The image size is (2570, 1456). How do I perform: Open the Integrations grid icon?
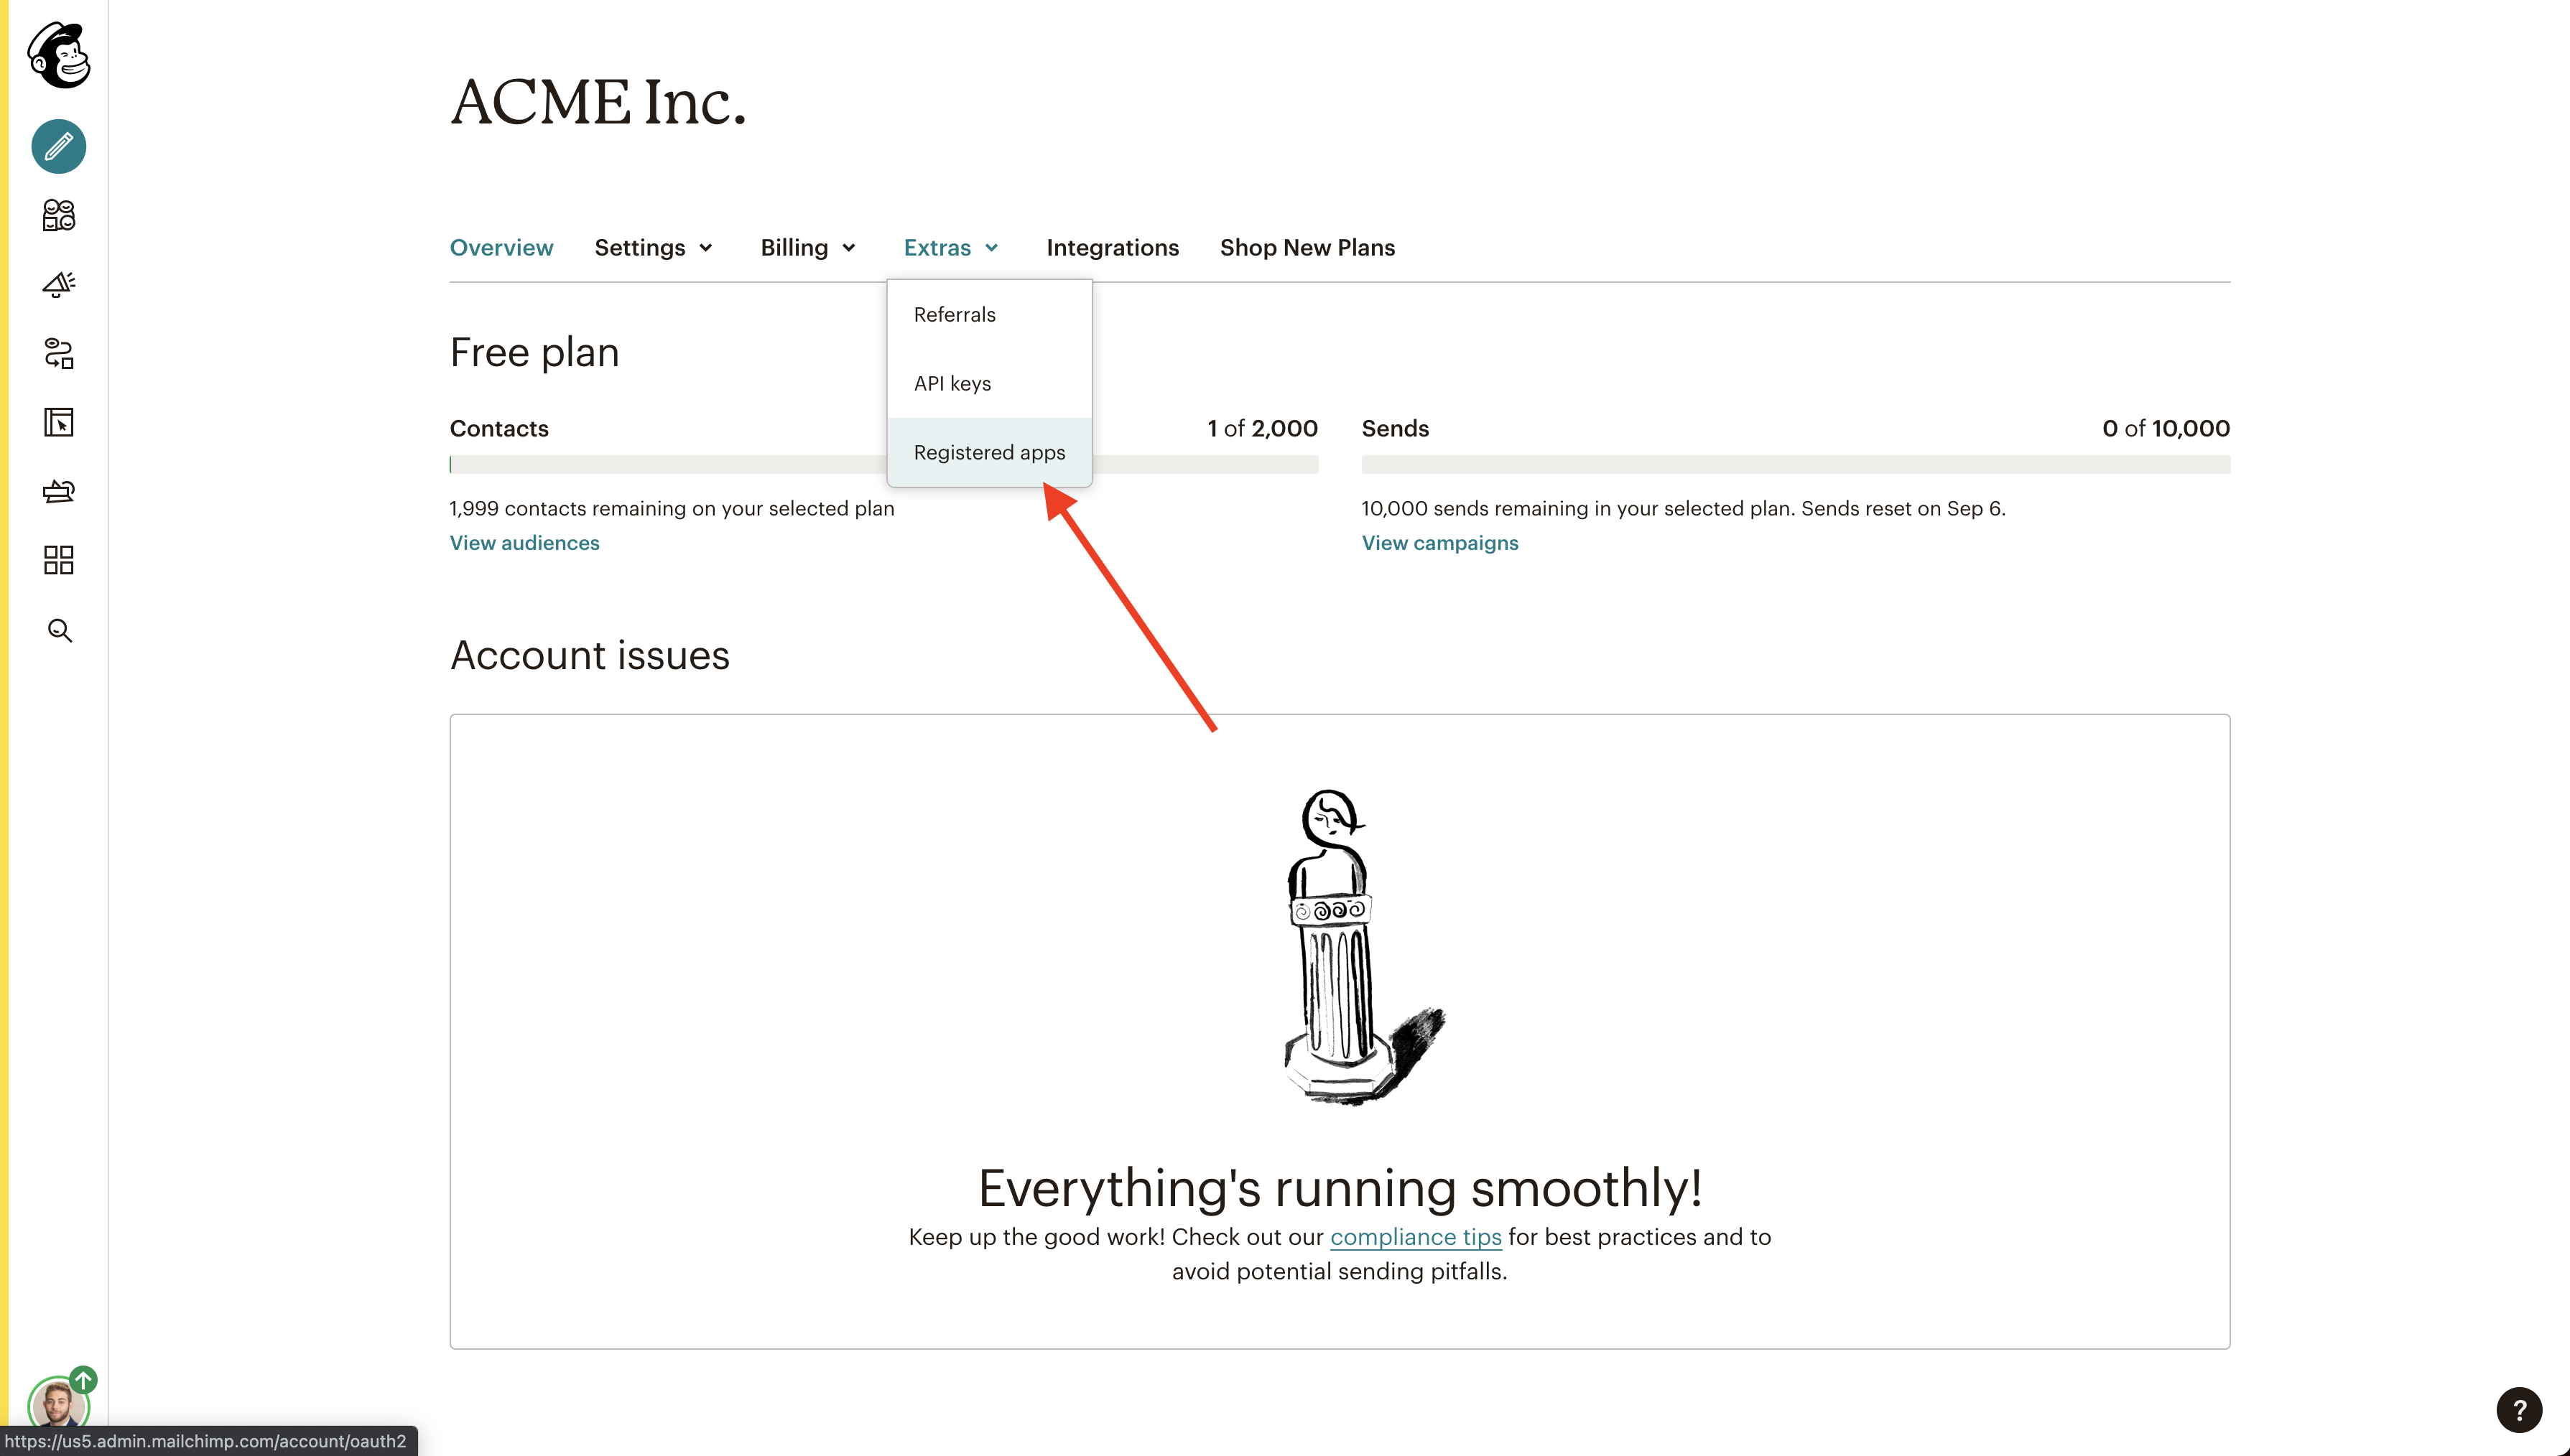(x=59, y=560)
